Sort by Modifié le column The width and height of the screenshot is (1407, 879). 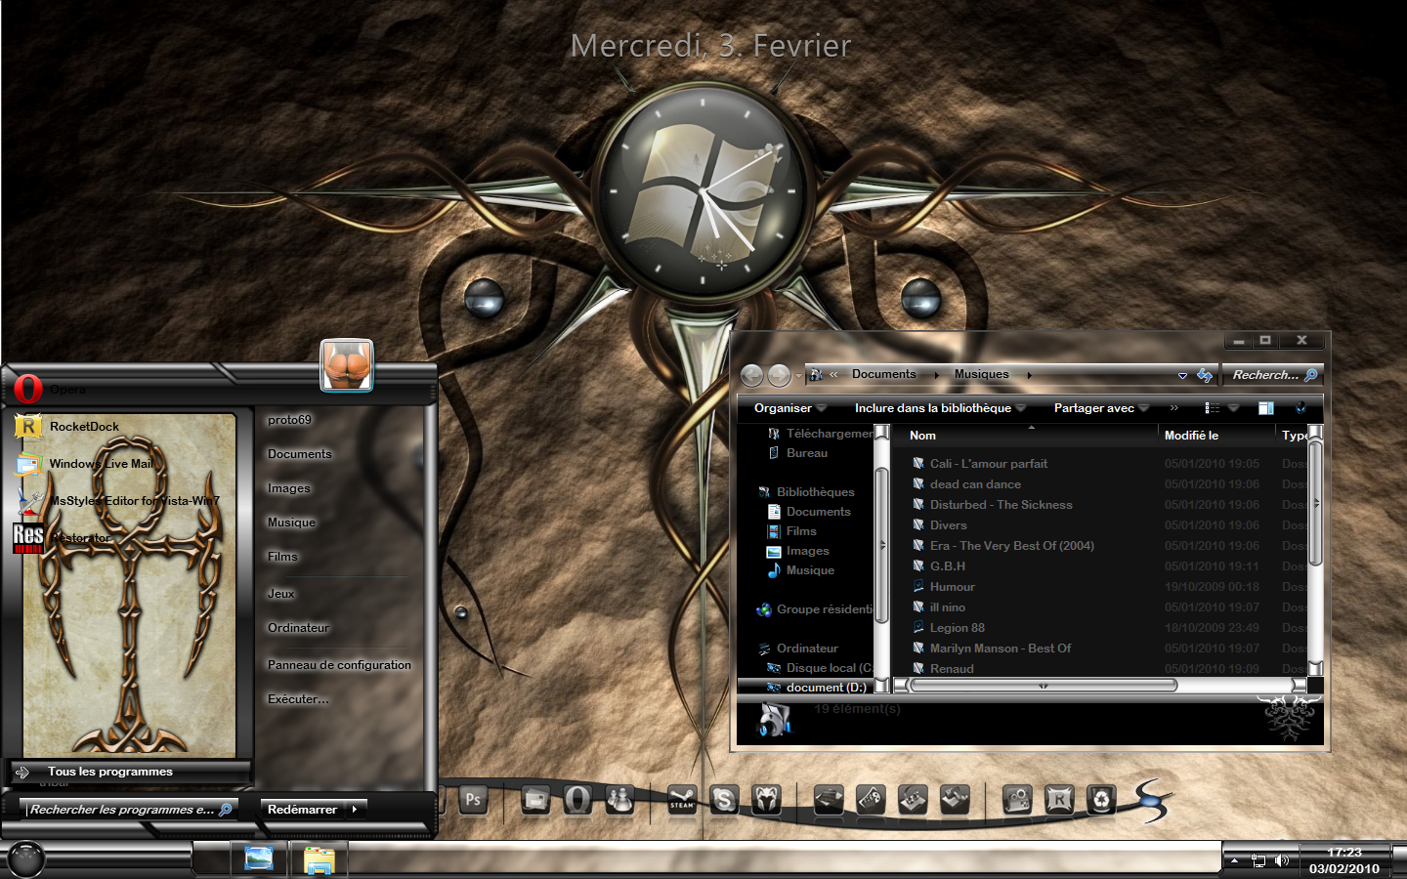(1217, 436)
